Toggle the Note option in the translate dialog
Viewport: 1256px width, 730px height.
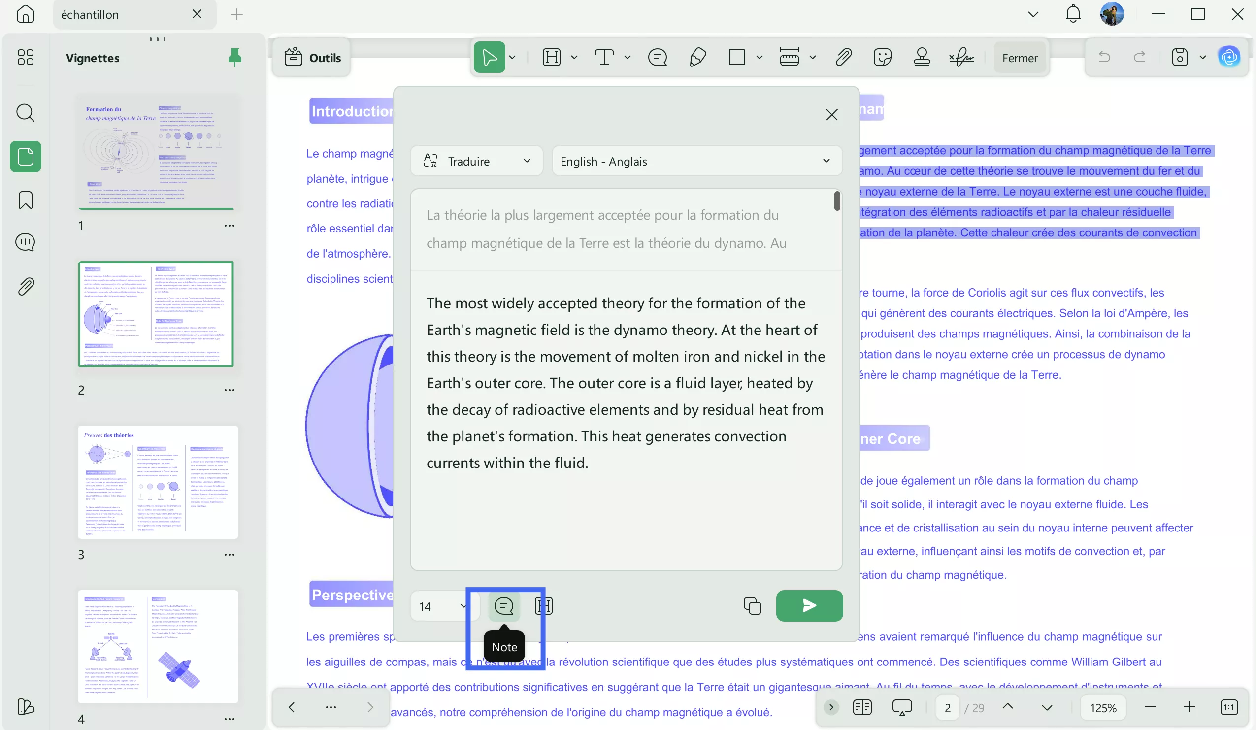click(x=504, y=606)
